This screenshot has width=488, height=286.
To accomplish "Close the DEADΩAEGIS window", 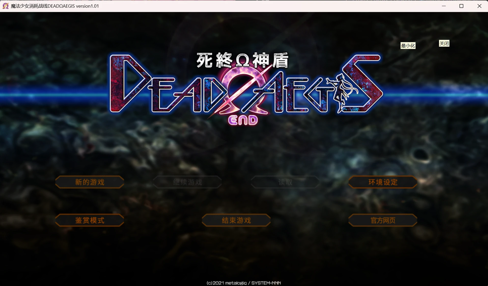I will (x=479, y=6).
